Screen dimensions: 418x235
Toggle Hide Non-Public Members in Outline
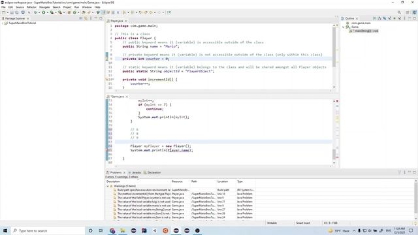coord(394,18)
